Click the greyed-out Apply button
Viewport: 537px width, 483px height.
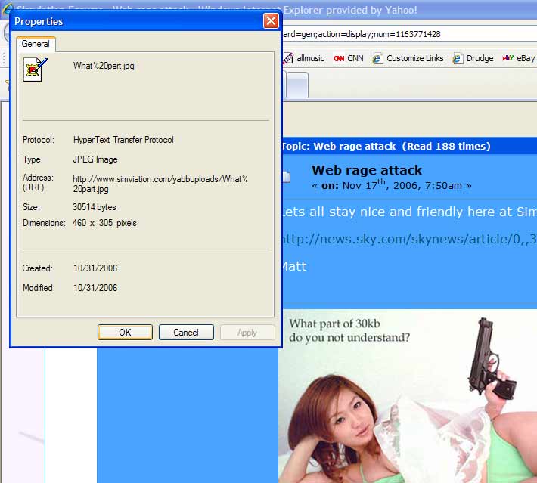(x=247, y=333)
